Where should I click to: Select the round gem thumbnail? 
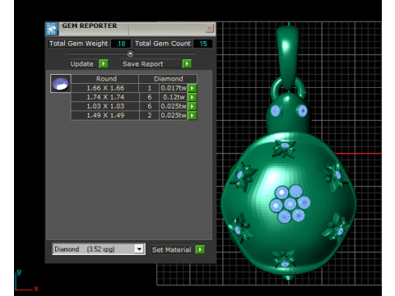(x=61, y=84)
